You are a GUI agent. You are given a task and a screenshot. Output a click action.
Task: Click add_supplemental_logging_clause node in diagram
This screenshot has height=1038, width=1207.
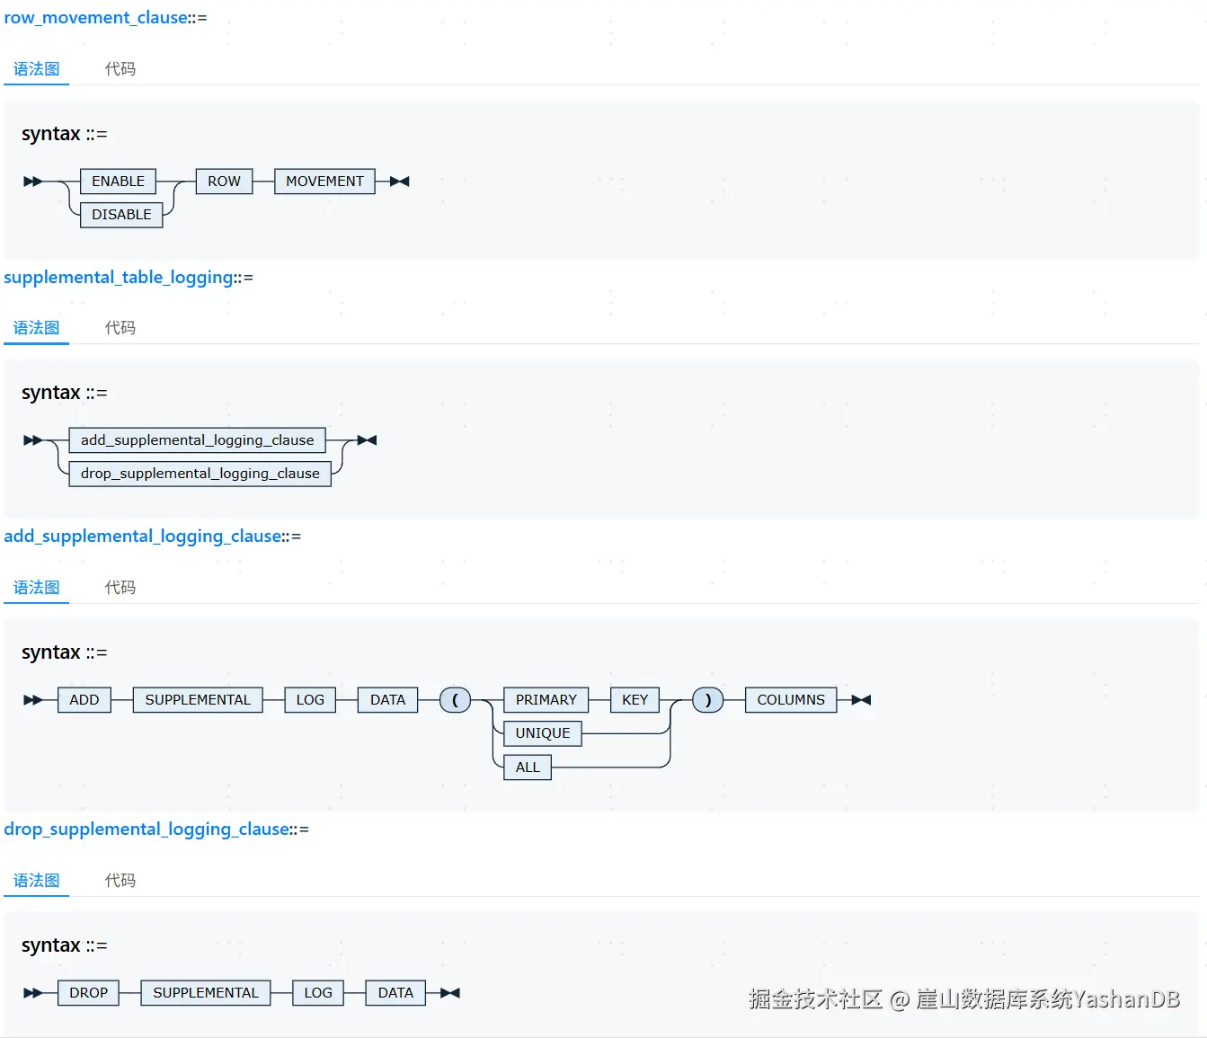pyautogui.click(x=197, y=440)
